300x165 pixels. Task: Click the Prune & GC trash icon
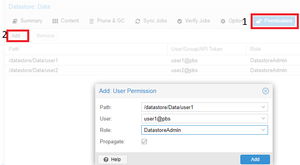point(92,21)
